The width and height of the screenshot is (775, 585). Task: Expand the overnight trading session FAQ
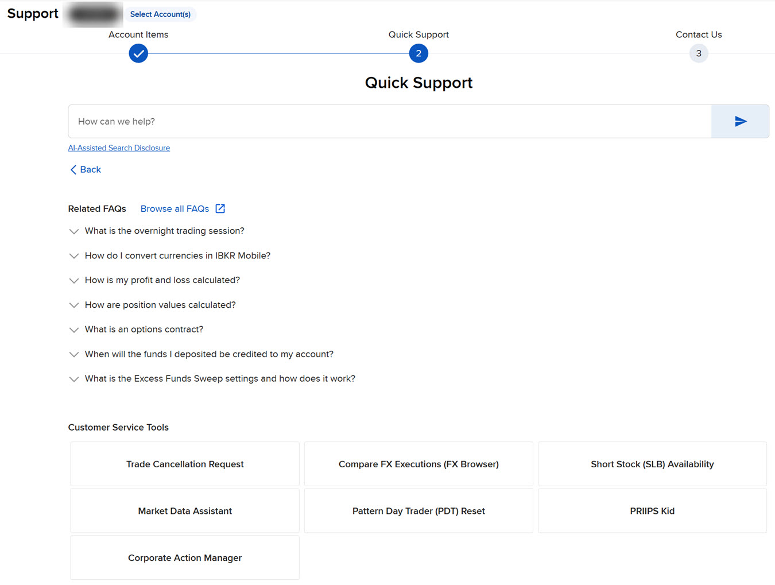(x=74, y=231)
